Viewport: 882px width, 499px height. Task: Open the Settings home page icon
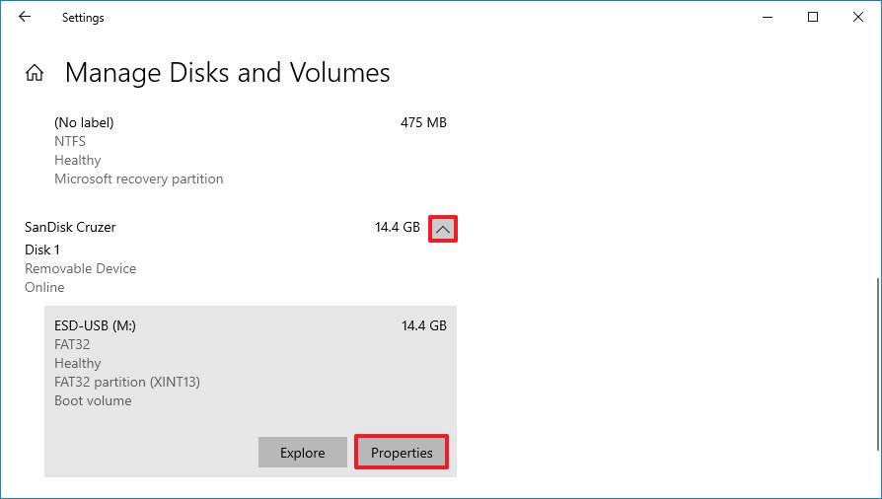pos(35,73)
